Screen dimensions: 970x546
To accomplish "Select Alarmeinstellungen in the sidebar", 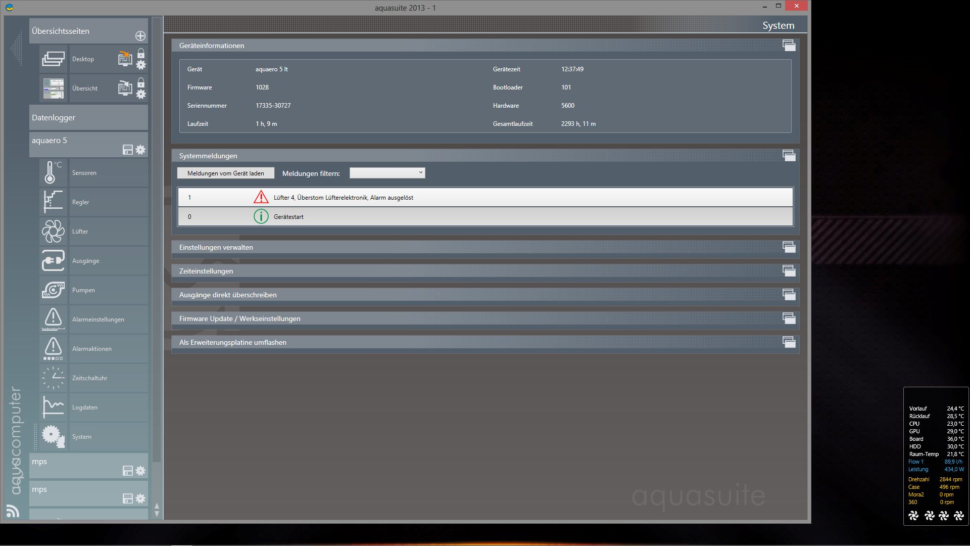I will point(98,320).
